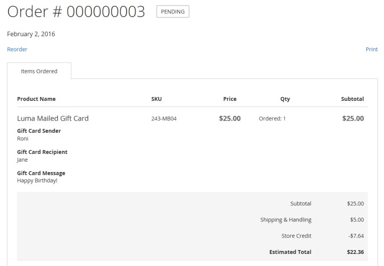Select the Items Ordered tab

tap(39, 72)
